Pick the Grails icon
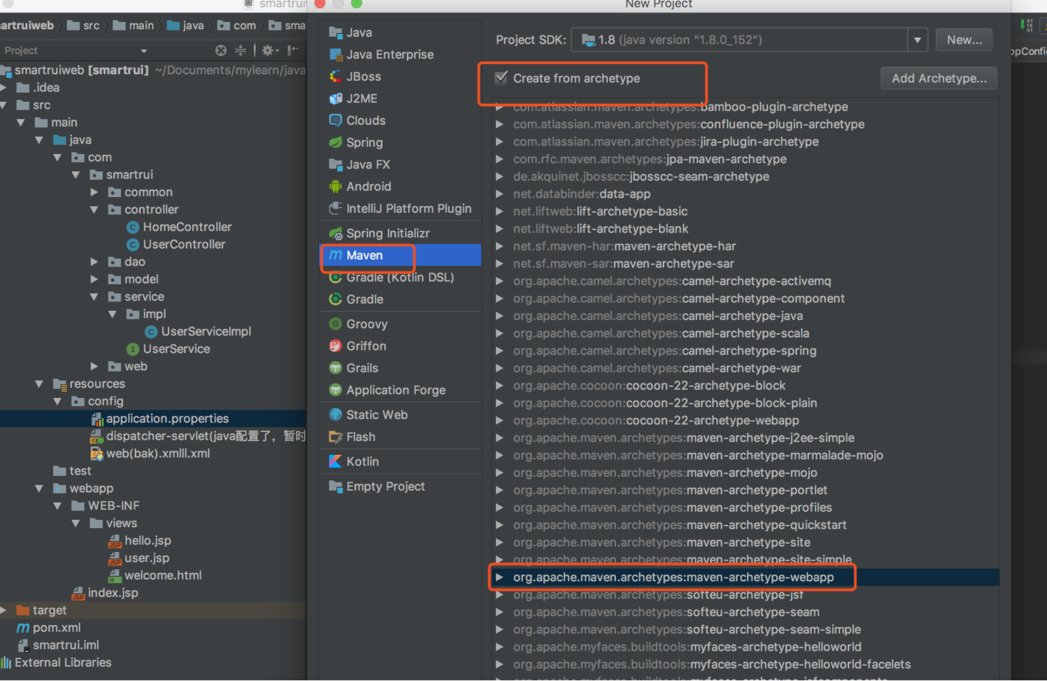Screen dimensions: 1047x681 (335, 368)
